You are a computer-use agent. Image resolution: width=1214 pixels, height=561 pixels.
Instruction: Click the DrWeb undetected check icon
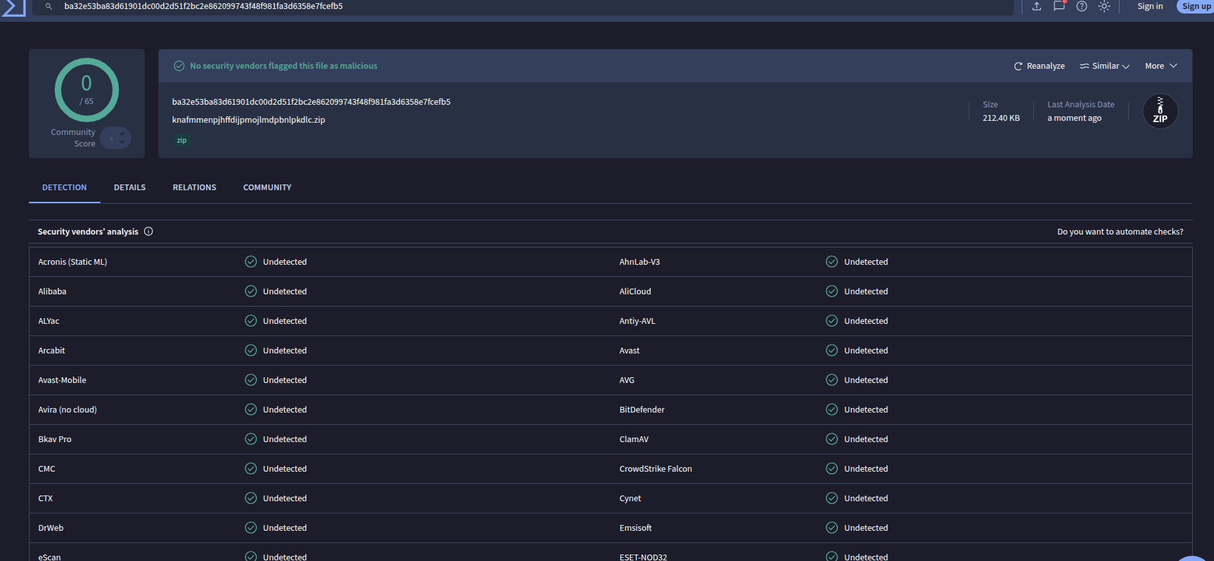pos(251,528)
